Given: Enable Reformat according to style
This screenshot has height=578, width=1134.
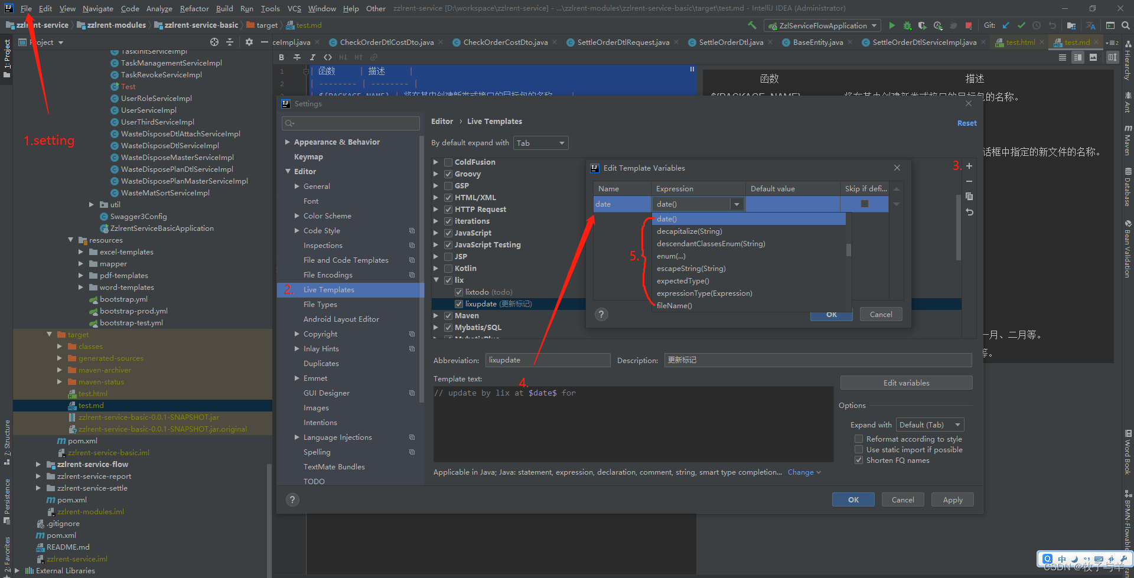Looking at the screenshot, I should [859, 439].
